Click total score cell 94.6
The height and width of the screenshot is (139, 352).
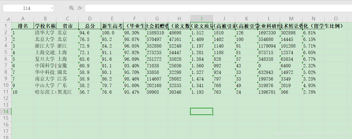pos(90,32)
